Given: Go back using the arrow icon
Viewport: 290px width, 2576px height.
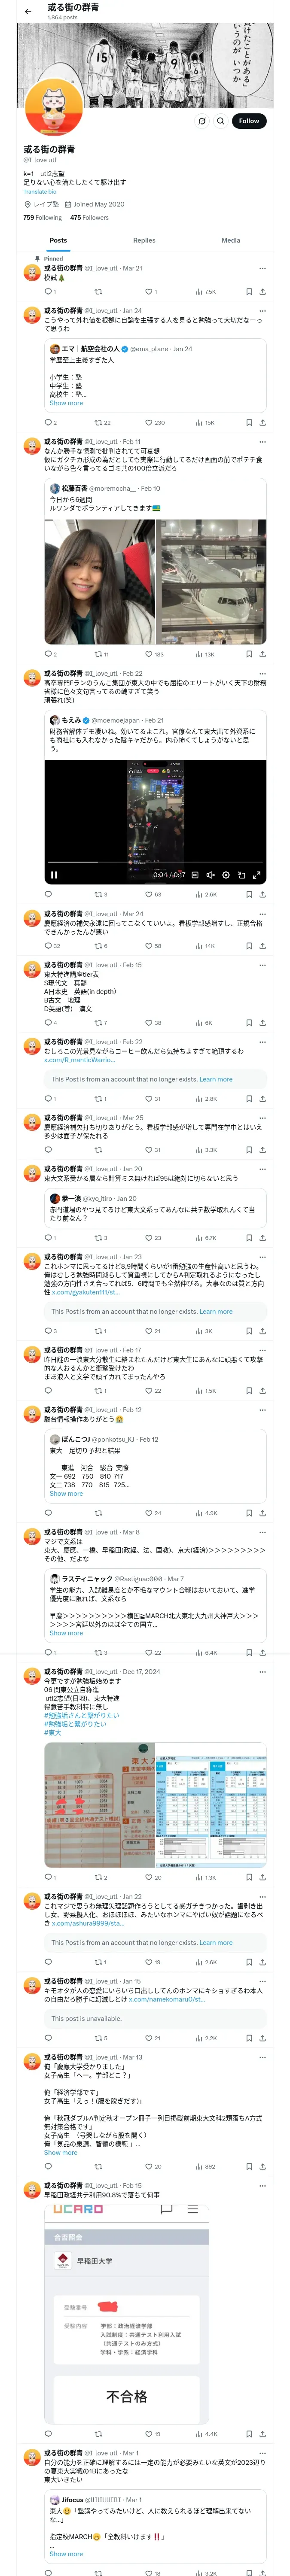Looking at the screenshot, I should point(28,11).
